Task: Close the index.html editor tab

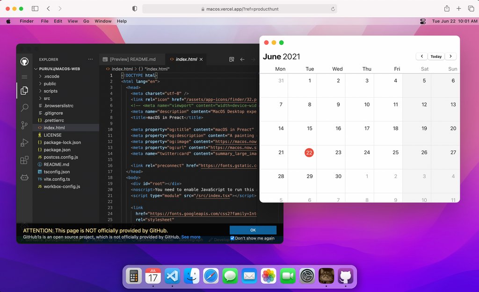Action: click(201, 59)
